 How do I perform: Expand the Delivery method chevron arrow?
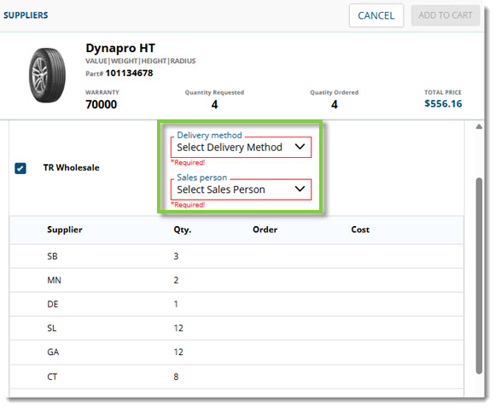[x=300, y=147]
